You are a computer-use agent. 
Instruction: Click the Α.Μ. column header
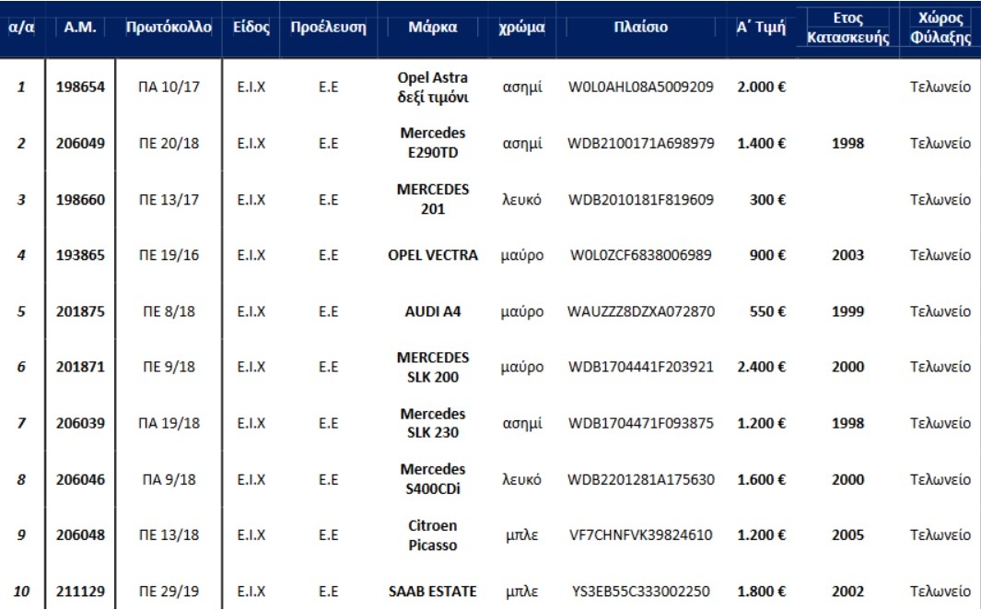click(80, 28)
